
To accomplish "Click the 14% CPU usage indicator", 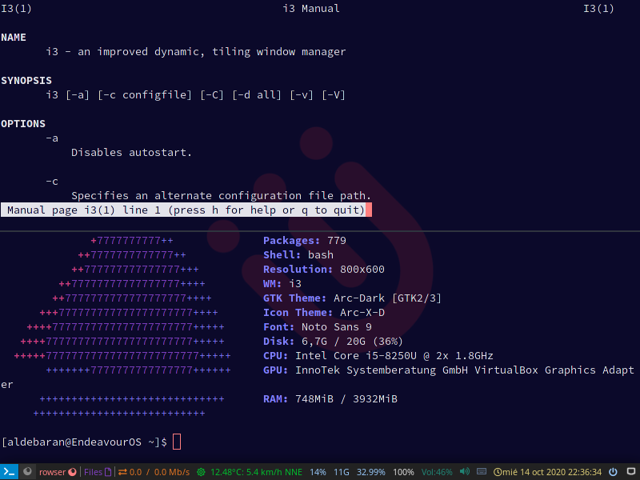I will (x=318, y=472).
